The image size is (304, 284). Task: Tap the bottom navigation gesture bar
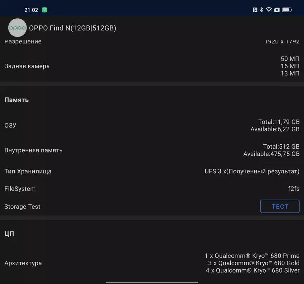(x=152, y=281)
